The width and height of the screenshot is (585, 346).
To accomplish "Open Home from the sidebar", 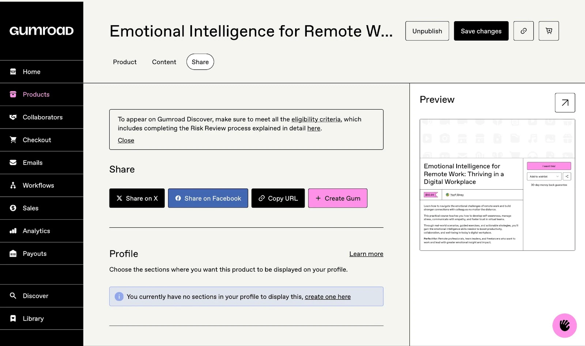I will pyautogui.click(x=42, y=72).
